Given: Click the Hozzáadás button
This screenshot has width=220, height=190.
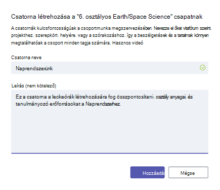Looking at the screenshot, I should click(147, 172).
